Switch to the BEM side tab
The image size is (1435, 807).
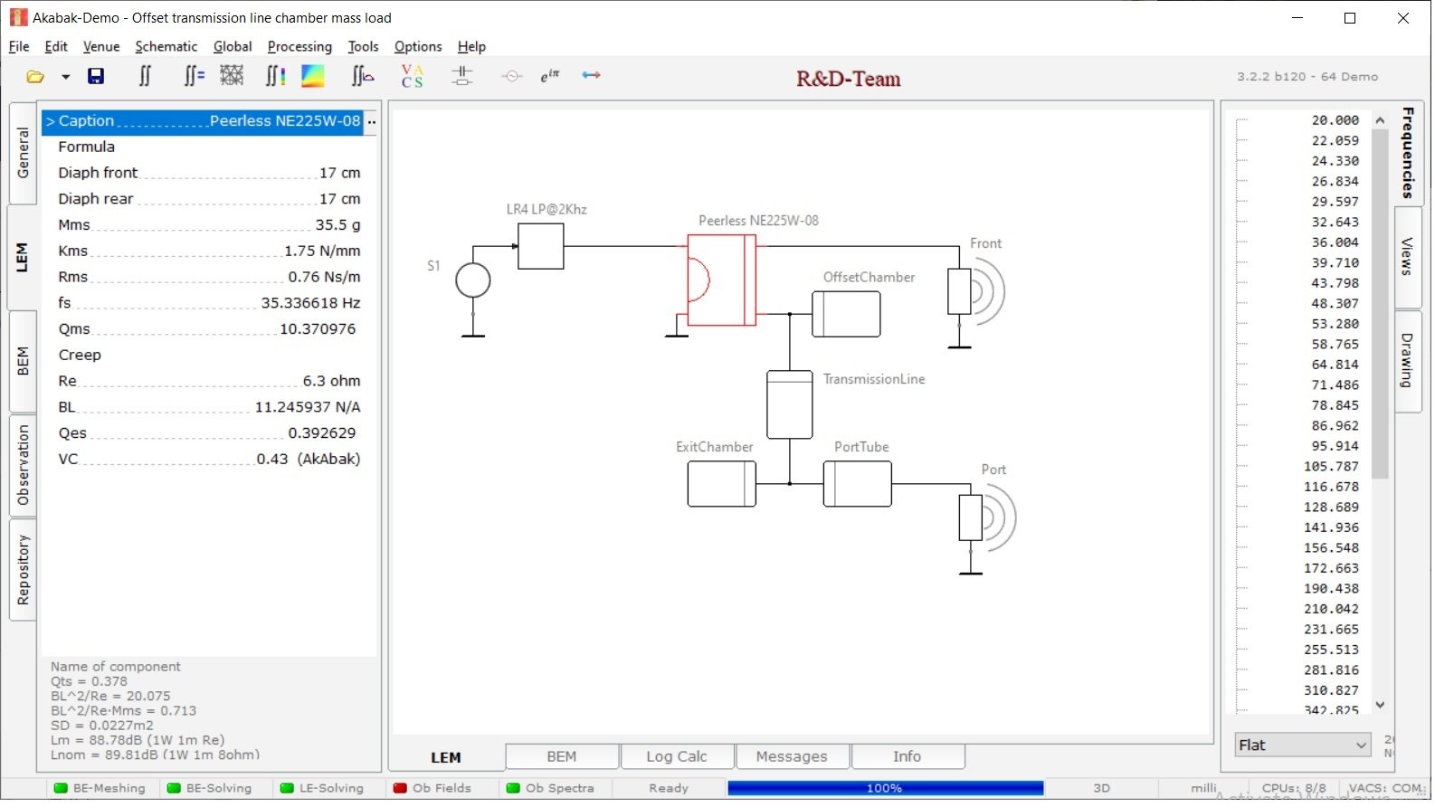coord(24,361)
